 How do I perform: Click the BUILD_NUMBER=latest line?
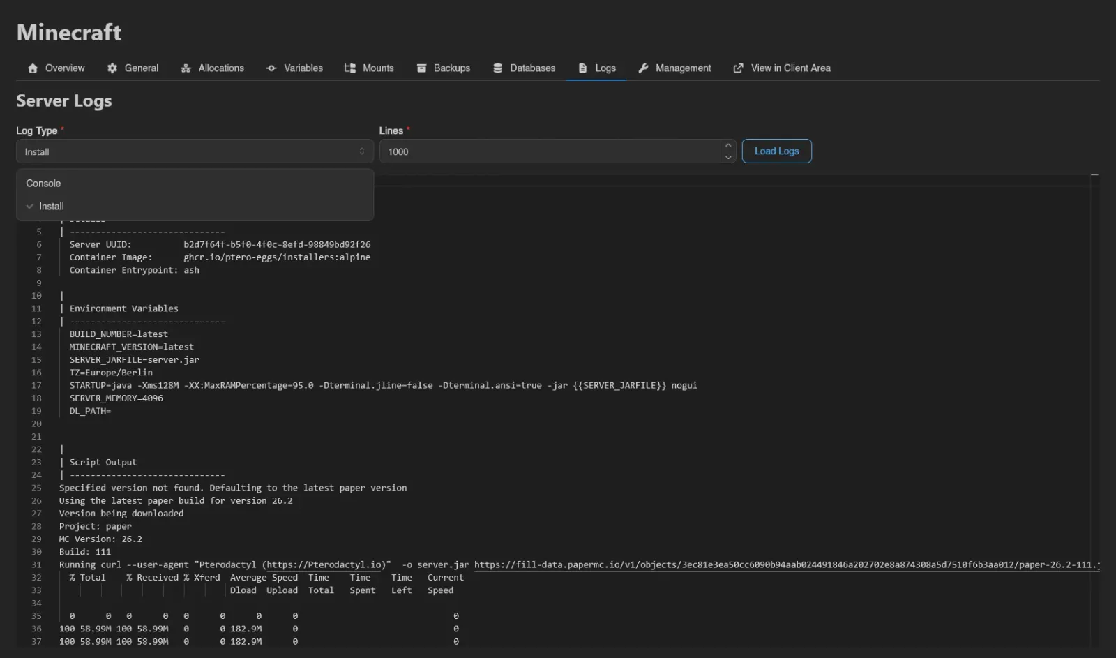click(x=119, y=334)
